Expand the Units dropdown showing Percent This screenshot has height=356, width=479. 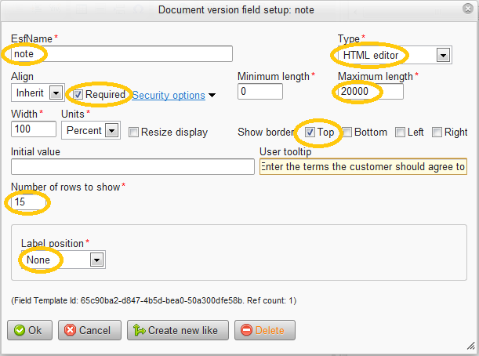(91, 130)
